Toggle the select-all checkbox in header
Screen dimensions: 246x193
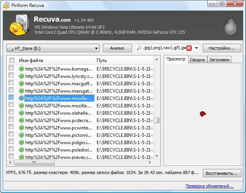[12, 60]
